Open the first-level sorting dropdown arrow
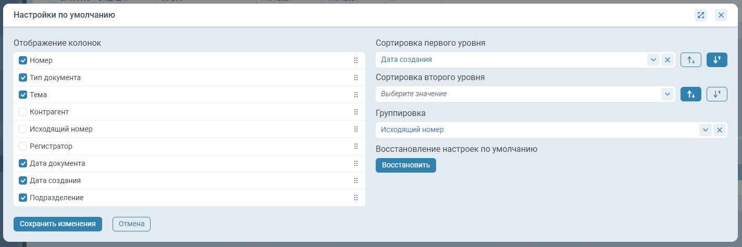The image size is (742, 247). [x=653, y=60]
